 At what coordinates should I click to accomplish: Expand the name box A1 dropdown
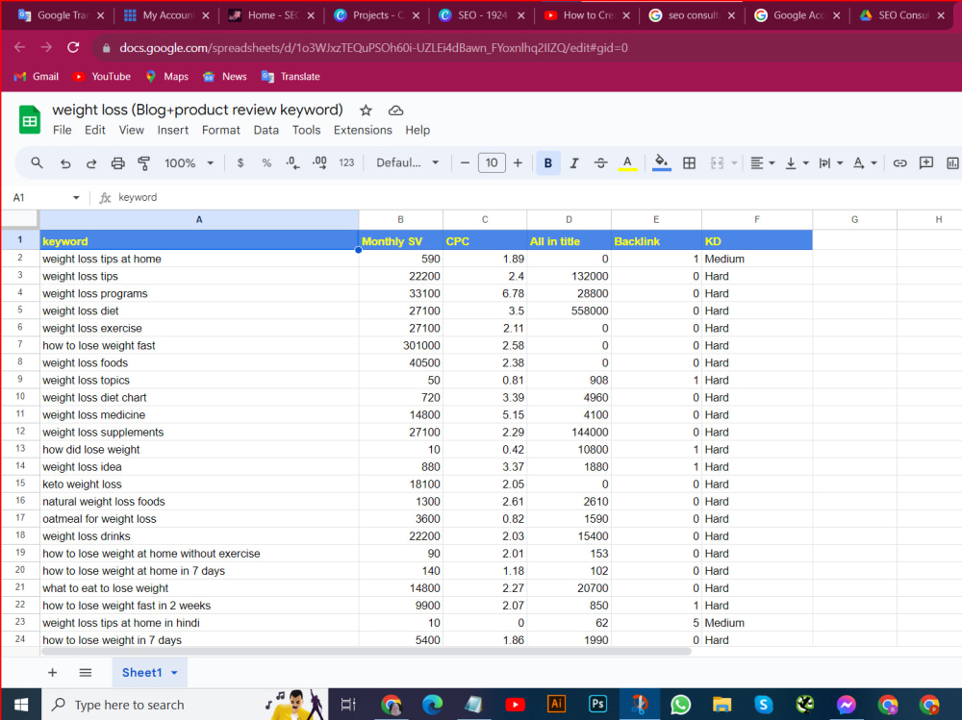(x=76, y=197)
